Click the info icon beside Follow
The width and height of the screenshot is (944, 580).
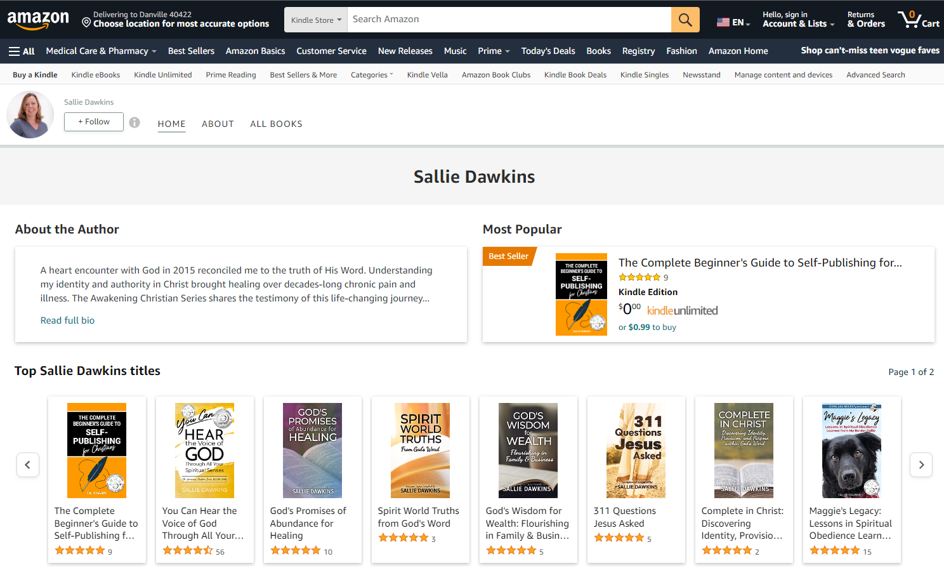(134, 122)
